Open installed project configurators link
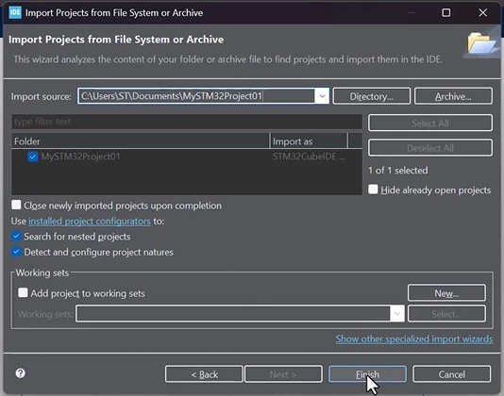This screenshot has height=396, width=504. [x=90, y=221]
